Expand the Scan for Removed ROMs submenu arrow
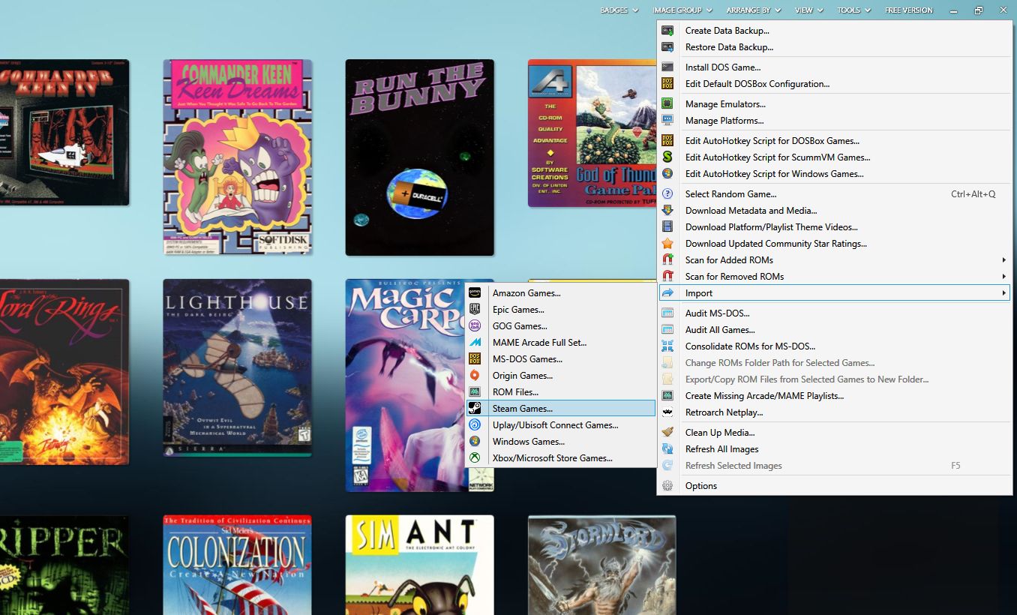The height and width of the screenshot is (615, 1017). 1003,277
